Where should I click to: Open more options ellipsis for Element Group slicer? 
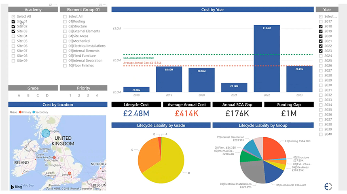(x=105, y=4)
